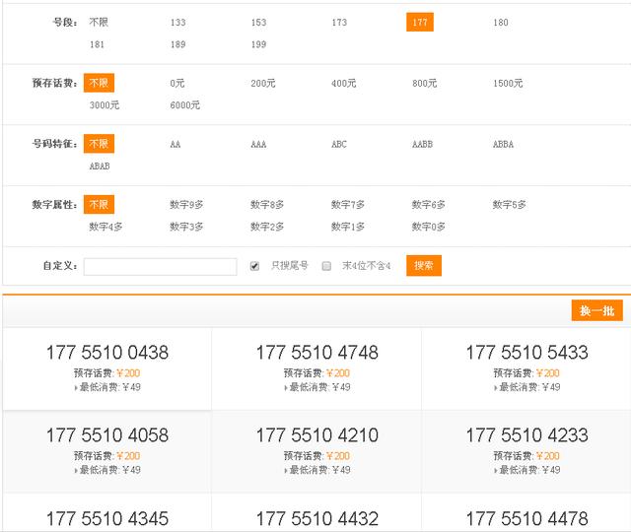Select phone number 177 5510 5433
Image resolution: width=631 pixels, height=532 pixels.
click(526, 353)
